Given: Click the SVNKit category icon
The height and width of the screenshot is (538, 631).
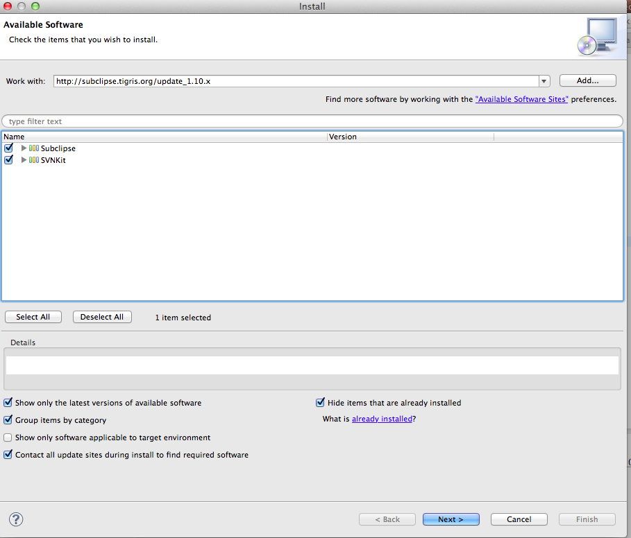Looking at the screenshot, I should 34,160.
